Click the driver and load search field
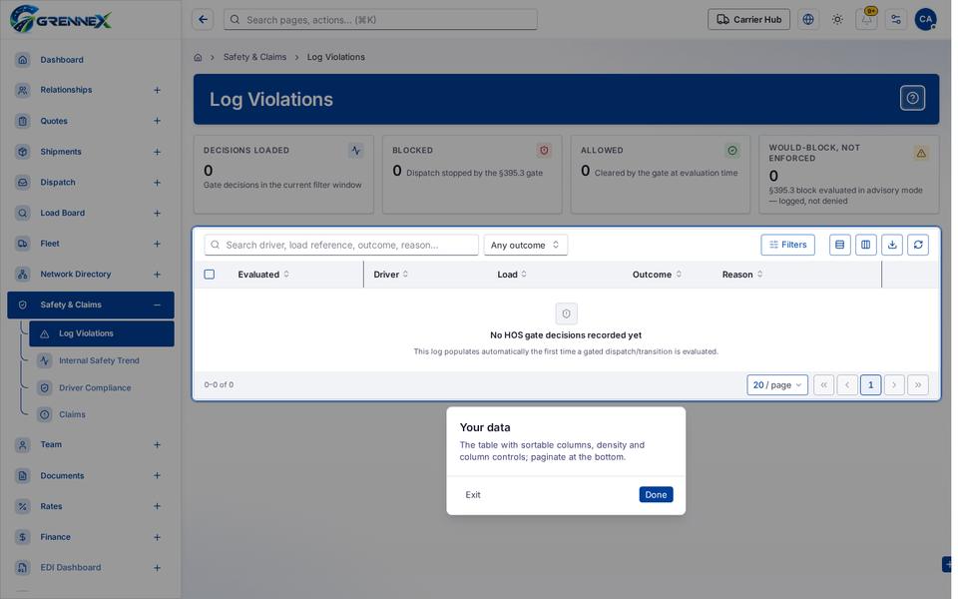The width and height of the screenshot is (958, 599). coord(341,246)
